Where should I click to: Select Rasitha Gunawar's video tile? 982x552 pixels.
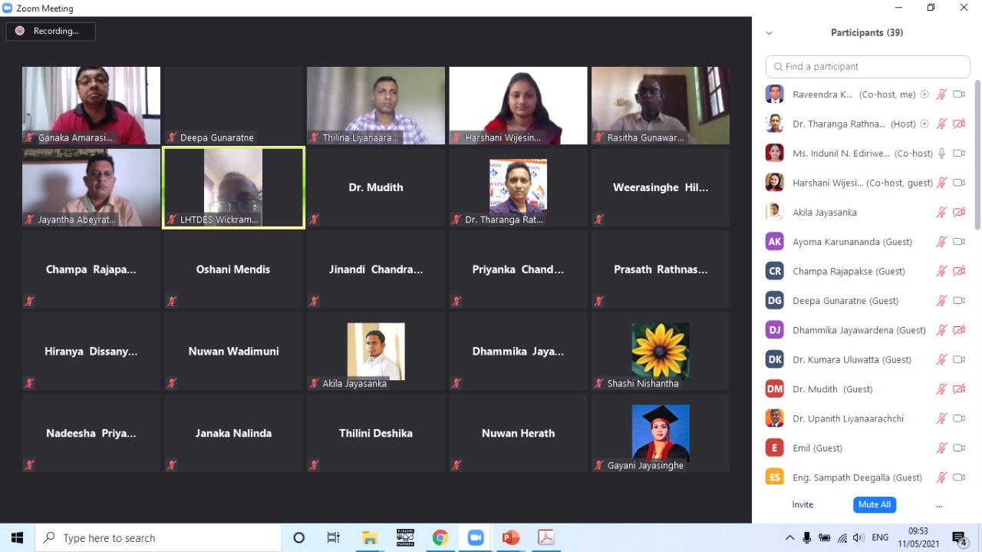[661, 105]
